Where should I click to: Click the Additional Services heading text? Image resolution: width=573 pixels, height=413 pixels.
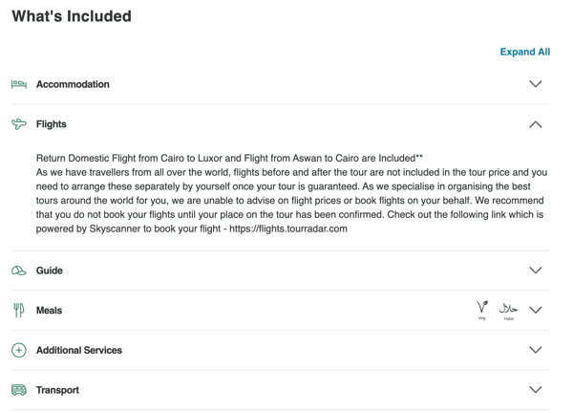point(79,351)
